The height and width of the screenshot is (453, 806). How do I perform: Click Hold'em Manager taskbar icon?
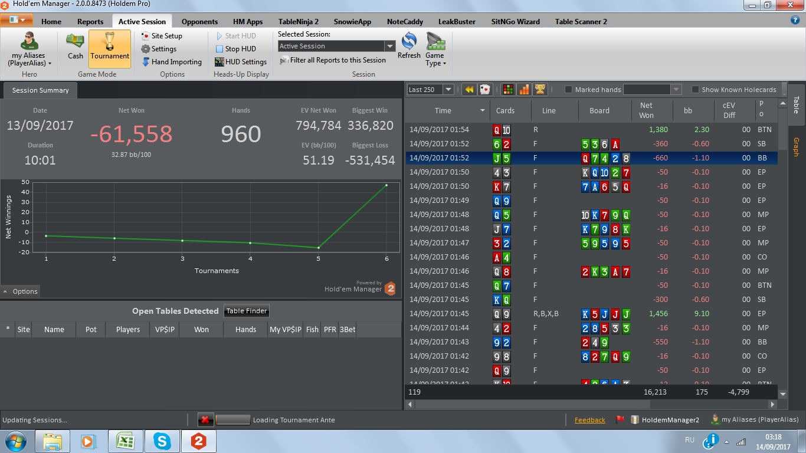(x=198, y=441)
